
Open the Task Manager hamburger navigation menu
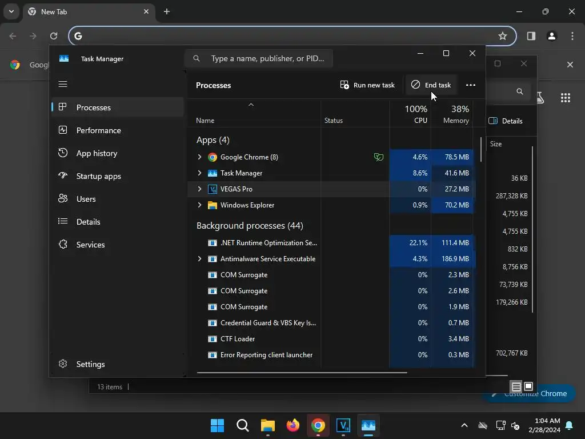pyautogui.click(x=63, y=84)
